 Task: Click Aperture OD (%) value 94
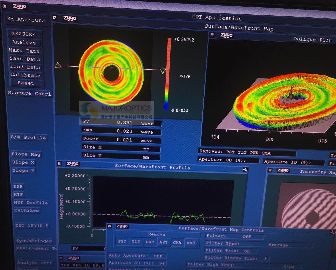(162, 263)
